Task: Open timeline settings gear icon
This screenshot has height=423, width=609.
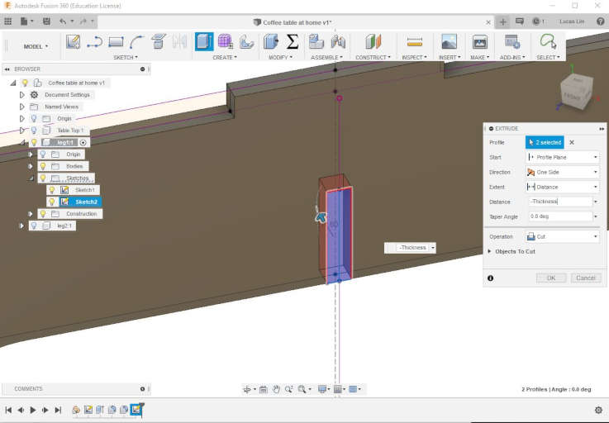Action: [x=598, y=410]
